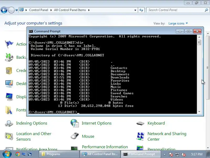Viewport: 210px width, 158px height.
Task: Open the recent pages dropdown arrow
Action: tap(17, 10)
